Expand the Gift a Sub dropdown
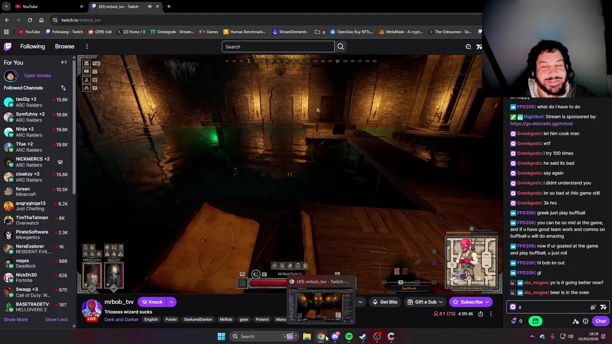Viewport: 612px width, 344px height. click(441, 302)
